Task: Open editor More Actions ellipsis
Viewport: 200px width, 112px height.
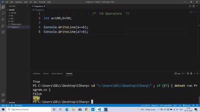Action: 197,6
